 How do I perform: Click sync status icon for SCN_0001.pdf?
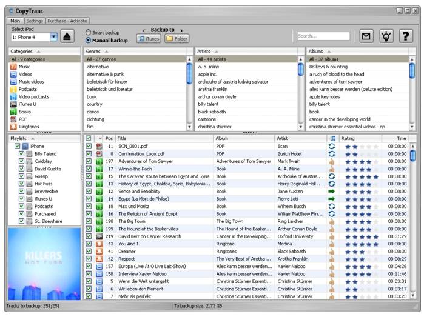pyautogui.click(x=332, y=146)
